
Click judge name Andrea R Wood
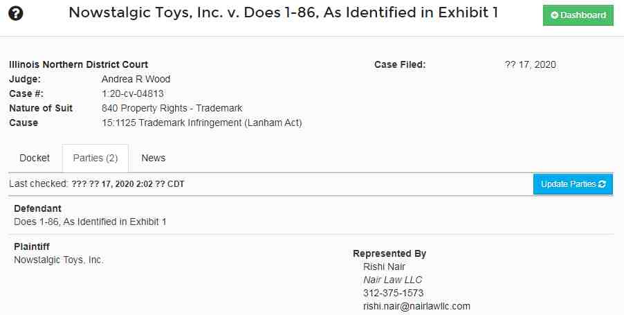pos(136,79)
